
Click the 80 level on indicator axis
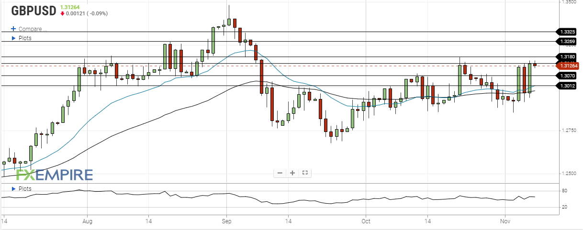pyautogui.click(x=564, y=191)
